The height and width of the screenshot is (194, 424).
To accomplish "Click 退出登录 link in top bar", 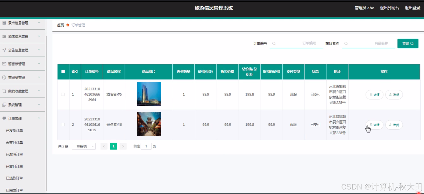I will tap(413, 8).
